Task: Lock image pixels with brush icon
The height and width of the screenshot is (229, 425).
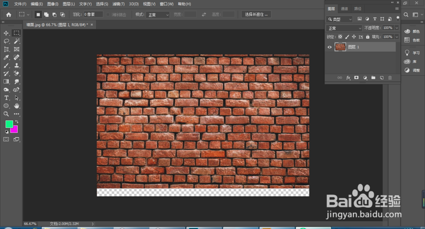Action: click(347, 37)
